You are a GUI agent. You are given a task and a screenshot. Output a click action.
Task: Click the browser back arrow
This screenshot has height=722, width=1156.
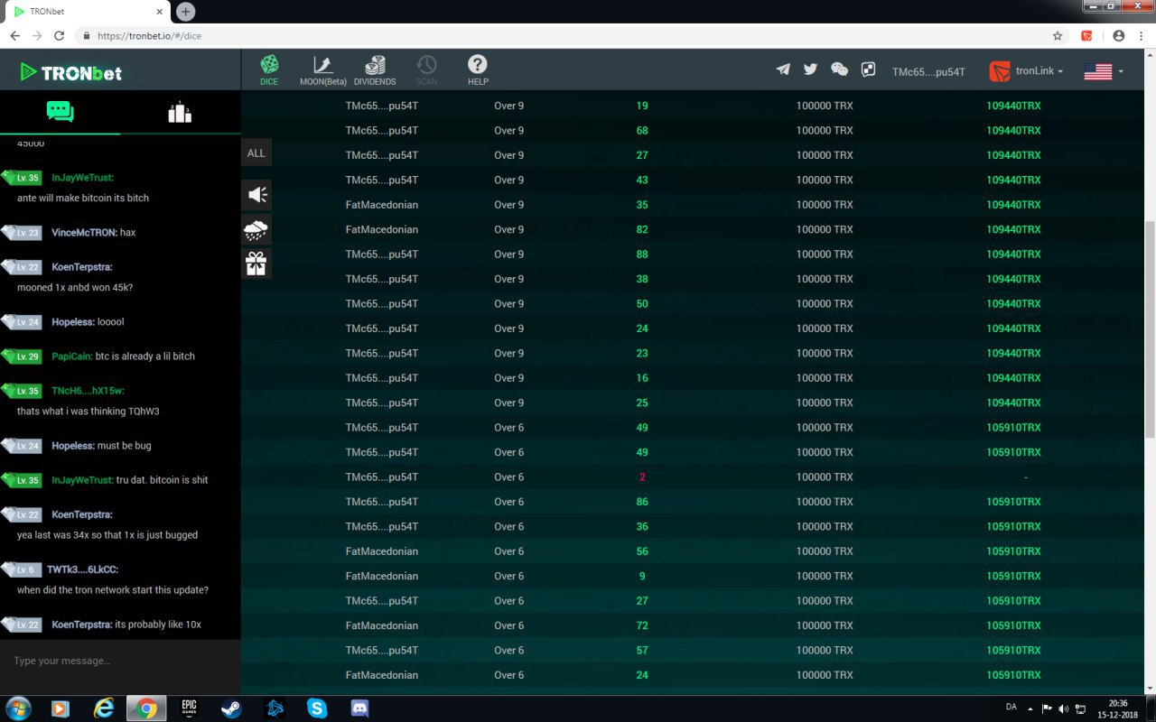pos(14,36)
